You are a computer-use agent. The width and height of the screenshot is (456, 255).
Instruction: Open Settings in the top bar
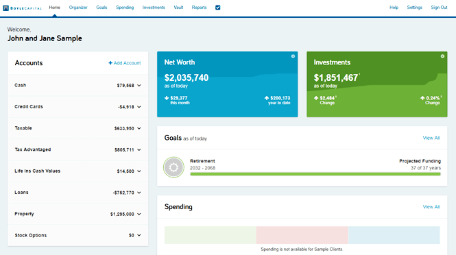tap(414, 8)
